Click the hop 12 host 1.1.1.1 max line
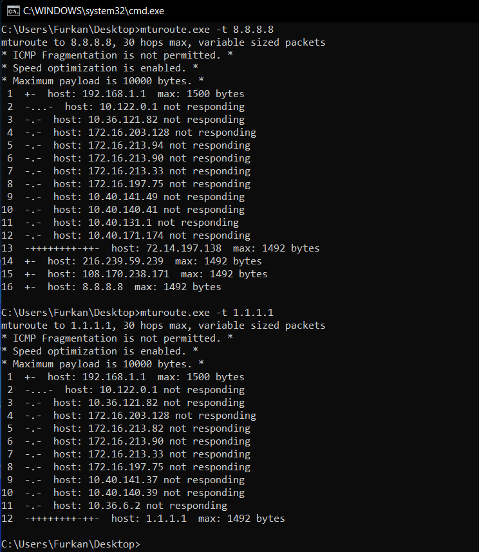The width and height of the screenshot is (479, 552). (x=143, y=519)
